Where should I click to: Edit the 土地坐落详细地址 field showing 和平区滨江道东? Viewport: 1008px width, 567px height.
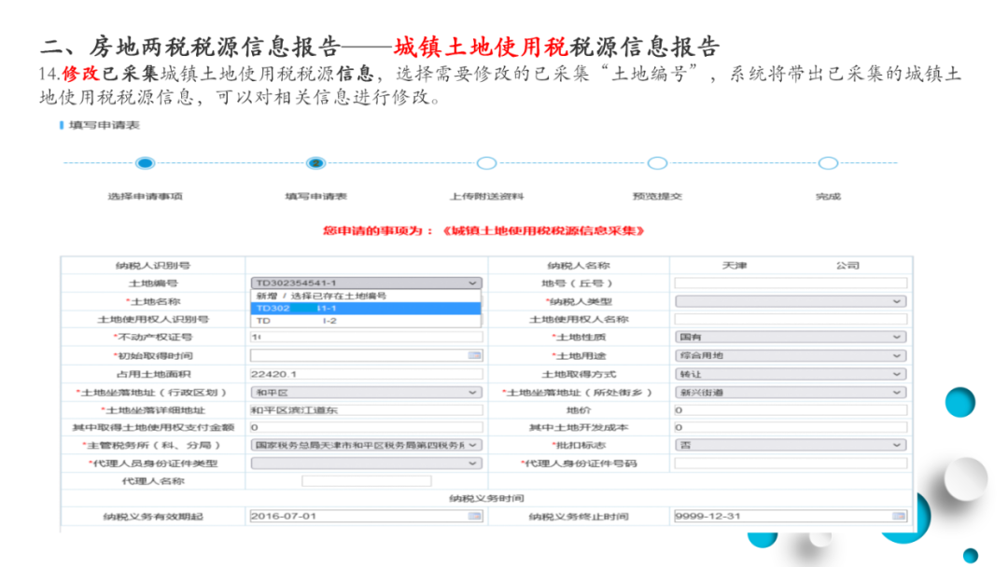coord(366,409)
